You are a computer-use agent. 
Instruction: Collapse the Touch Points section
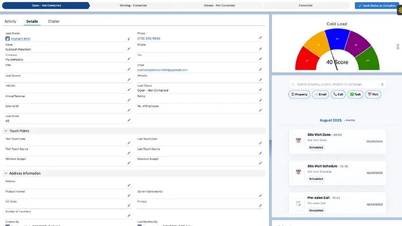click(6, 131)
